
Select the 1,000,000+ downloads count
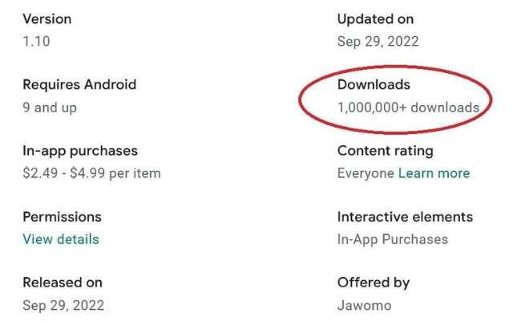[408, 107]
